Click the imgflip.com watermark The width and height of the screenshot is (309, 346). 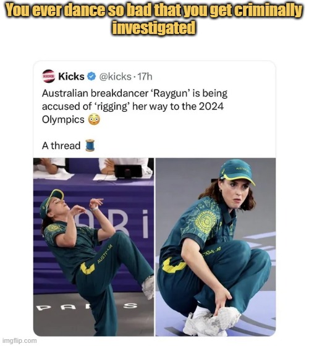pos(21,340)
